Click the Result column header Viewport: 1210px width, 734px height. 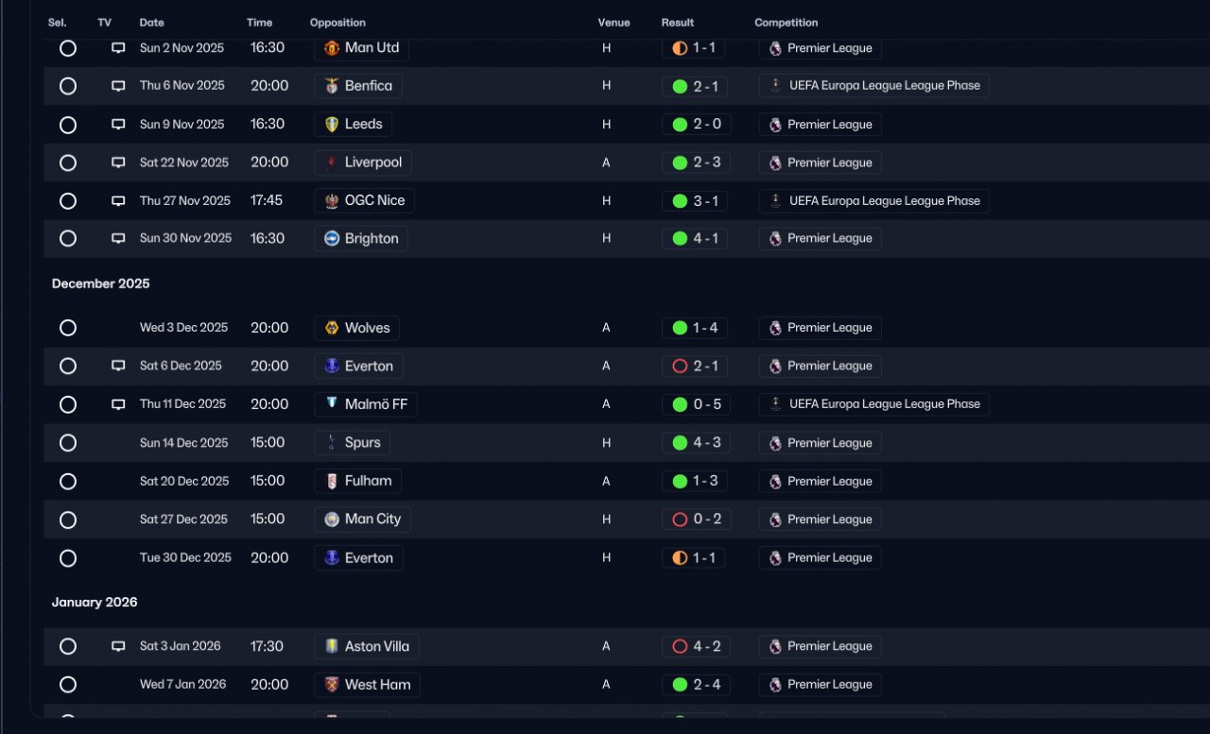pos(678,23)
